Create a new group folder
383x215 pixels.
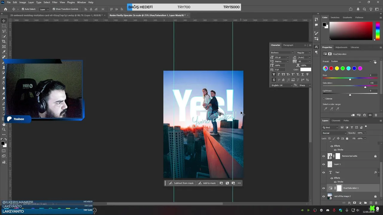pyautogui.click(x=365, y=203)
